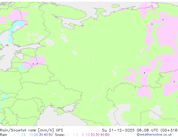Screen dimensions: 178x137
Task: Select the 'Su 21-12-2025 06..06 UTC' timestamp
Action: pos(130,130)
